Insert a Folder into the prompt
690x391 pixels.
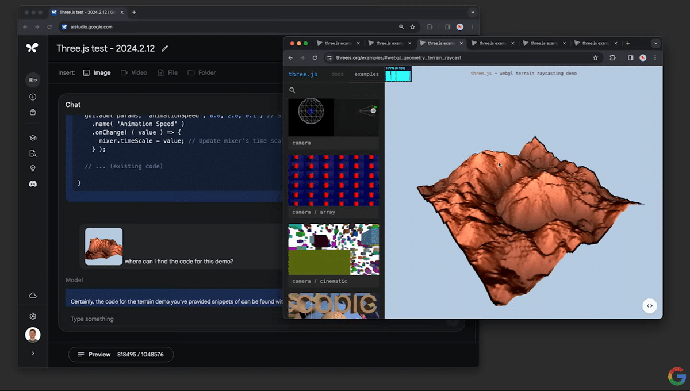pos(202,73)
